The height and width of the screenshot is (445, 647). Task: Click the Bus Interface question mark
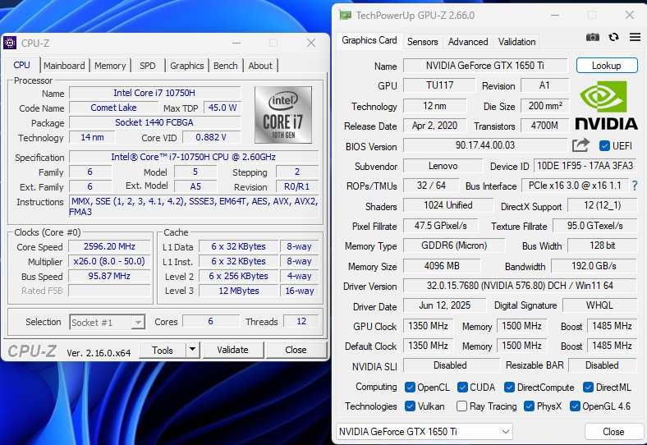pyautogui.click(x=635, y=186)
